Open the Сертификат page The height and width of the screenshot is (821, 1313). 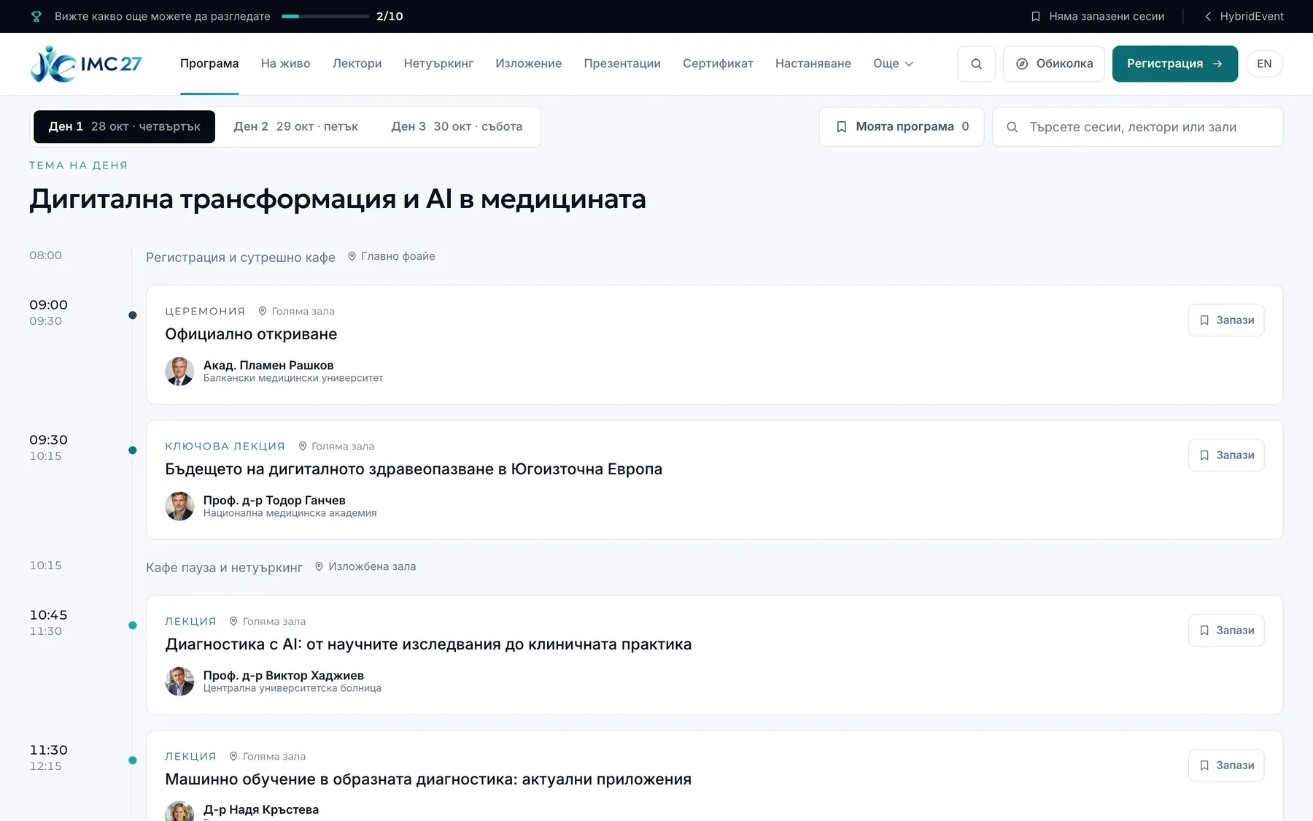point(718,63)
